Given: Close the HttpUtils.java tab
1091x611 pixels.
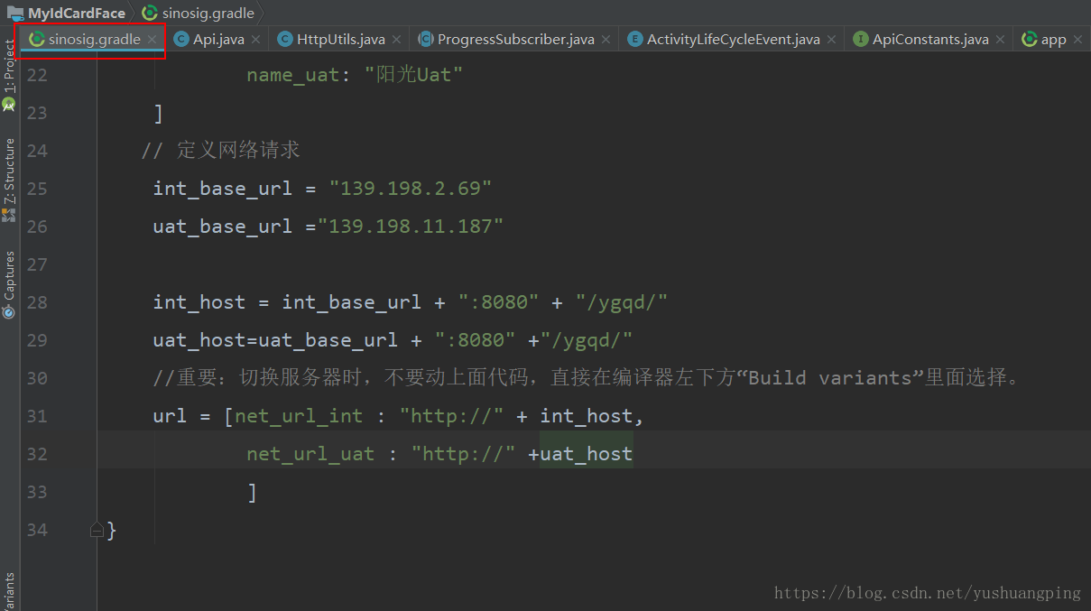Looking at the screenshot, I should (397, 40).
